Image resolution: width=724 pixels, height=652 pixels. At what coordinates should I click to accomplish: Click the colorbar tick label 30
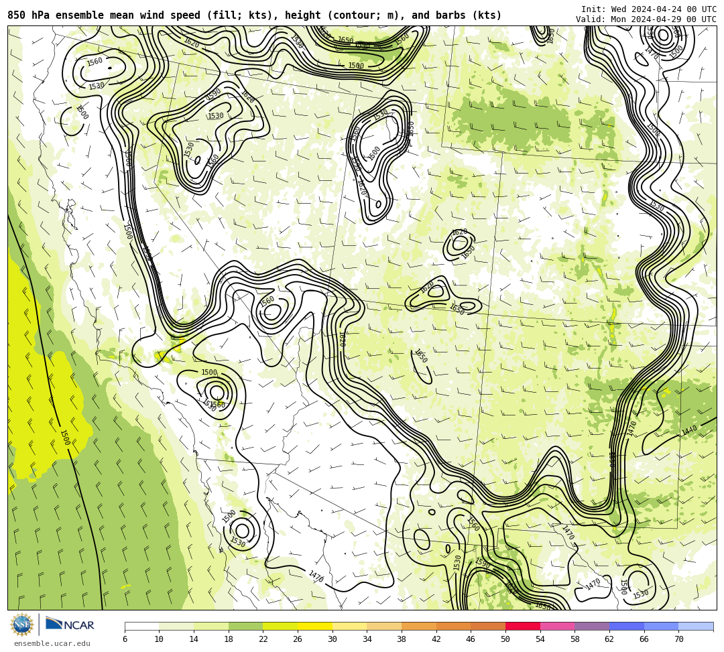click(333, 639)
